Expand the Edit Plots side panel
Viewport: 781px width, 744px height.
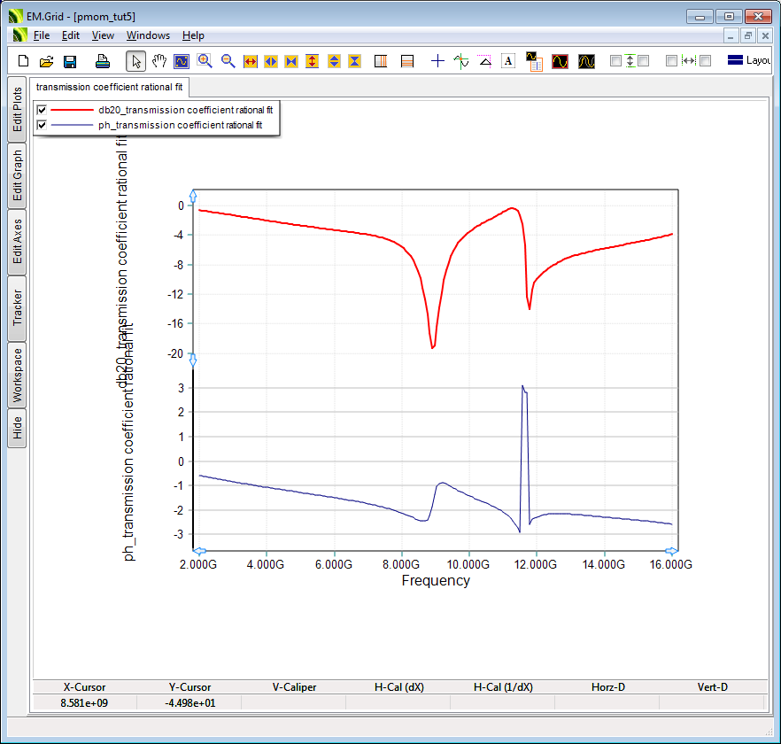point(17,110)
